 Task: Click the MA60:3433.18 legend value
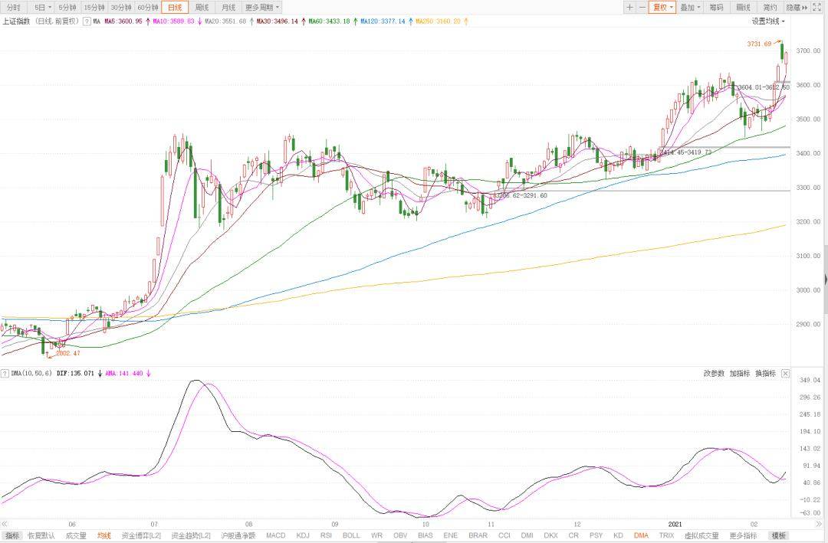coord(330,21)
